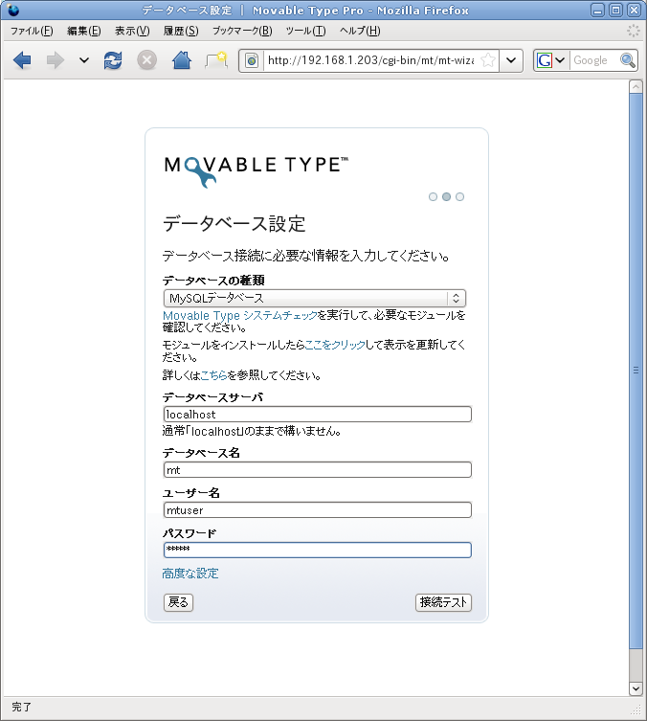Click the Movable Type logo
The image size is (647, 721).
(257, 171)
